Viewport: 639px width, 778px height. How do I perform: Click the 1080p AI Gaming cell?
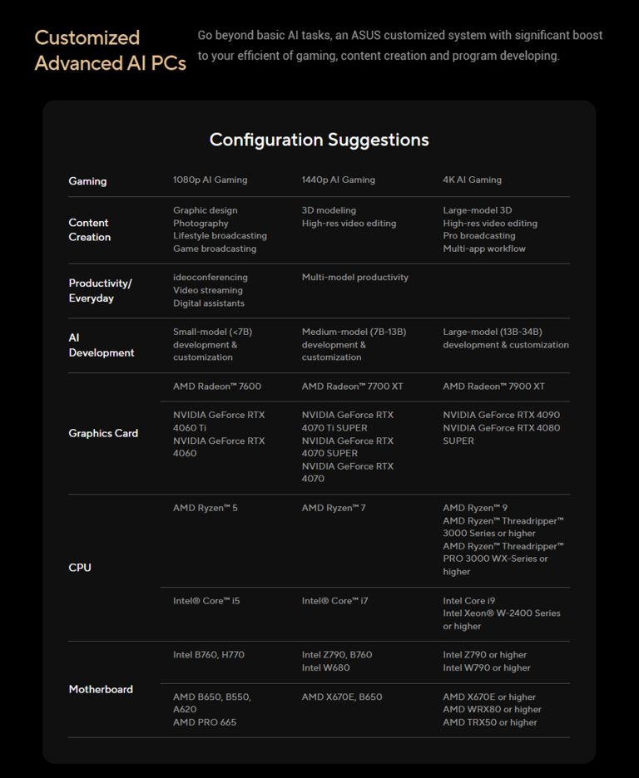[210, 180]
